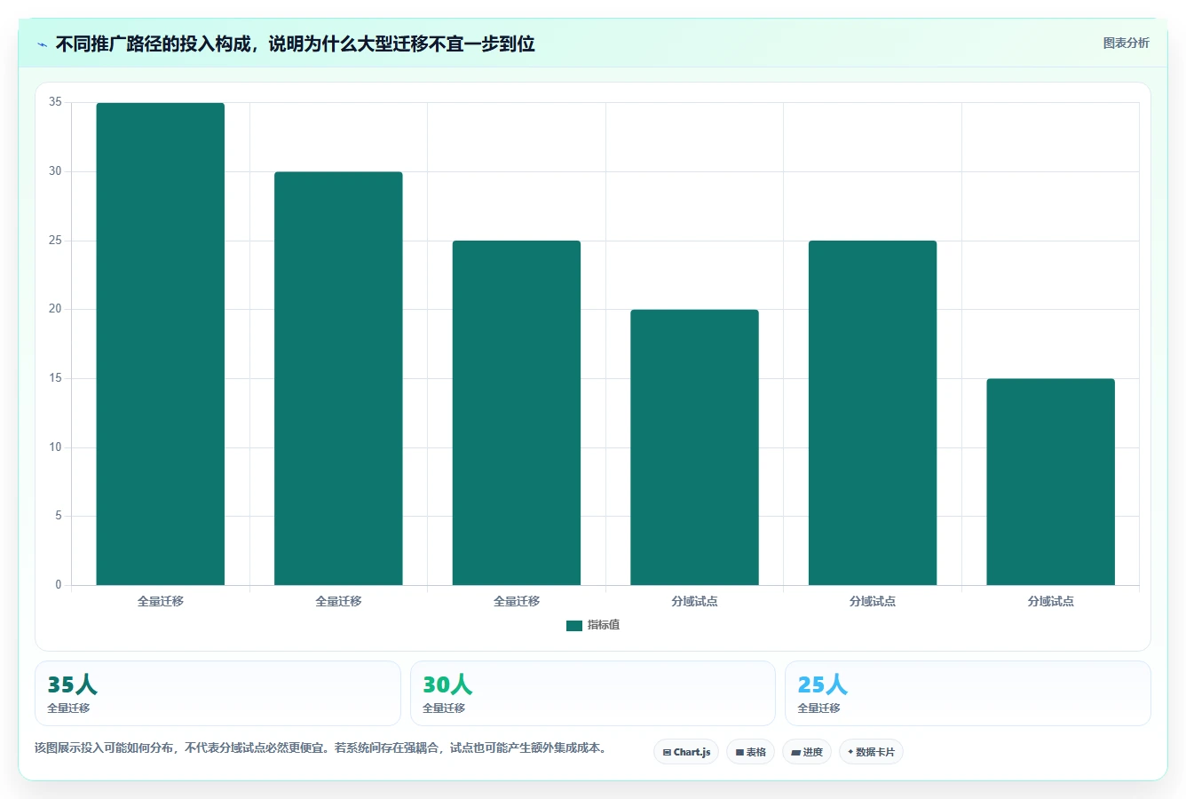Select the 进度 chip

point(807,752)
